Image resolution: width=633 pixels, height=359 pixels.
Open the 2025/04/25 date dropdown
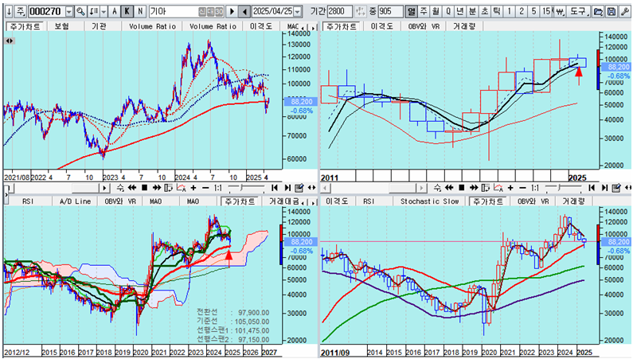click(297, 12)
